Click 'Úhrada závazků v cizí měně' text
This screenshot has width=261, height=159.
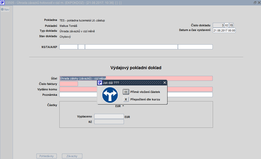[77, 31]
